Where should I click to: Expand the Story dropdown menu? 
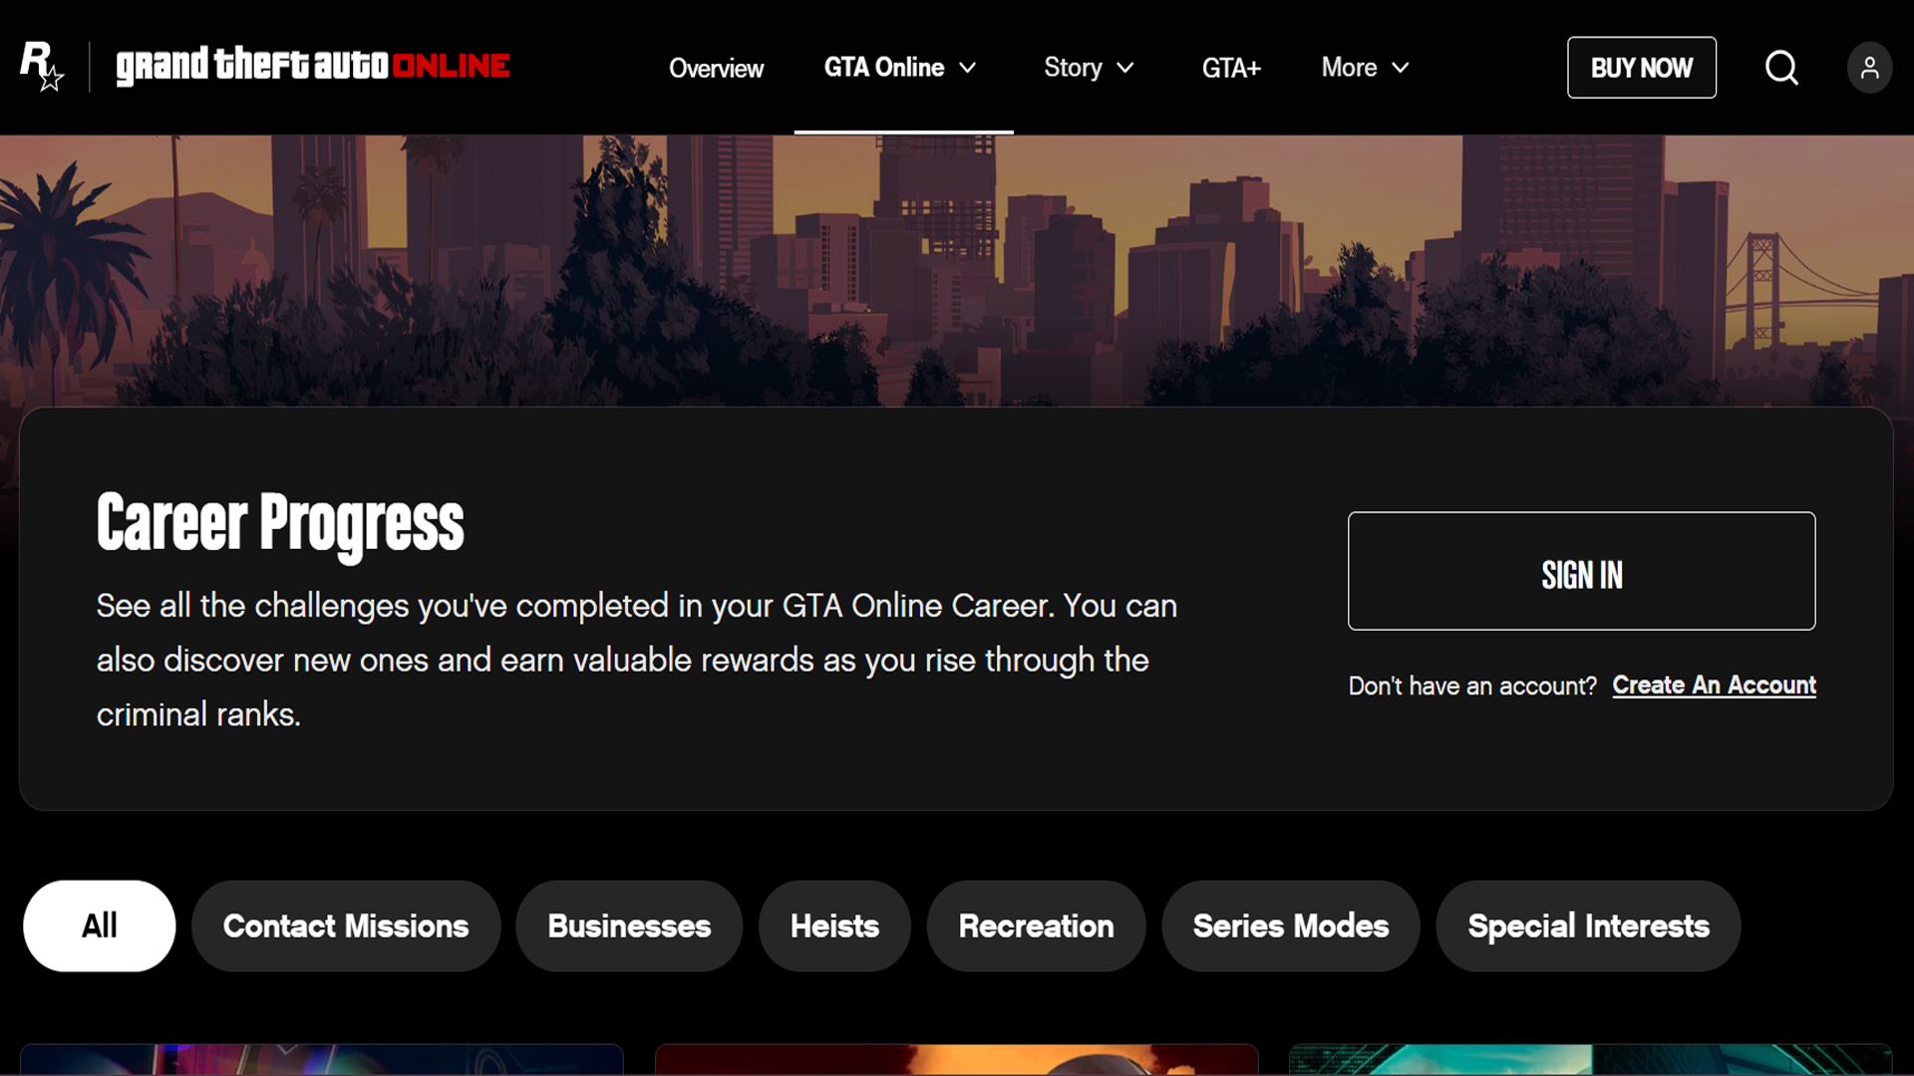pos(1089,67)
